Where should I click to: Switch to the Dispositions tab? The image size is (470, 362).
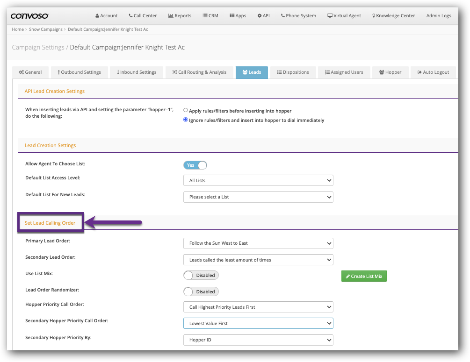[x=293, y=72]
